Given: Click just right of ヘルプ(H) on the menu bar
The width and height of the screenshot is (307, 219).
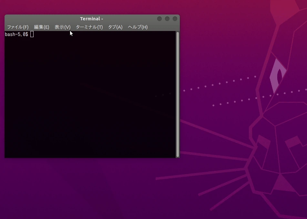Looking at the screenshot, I should click(x=155, y=27).
